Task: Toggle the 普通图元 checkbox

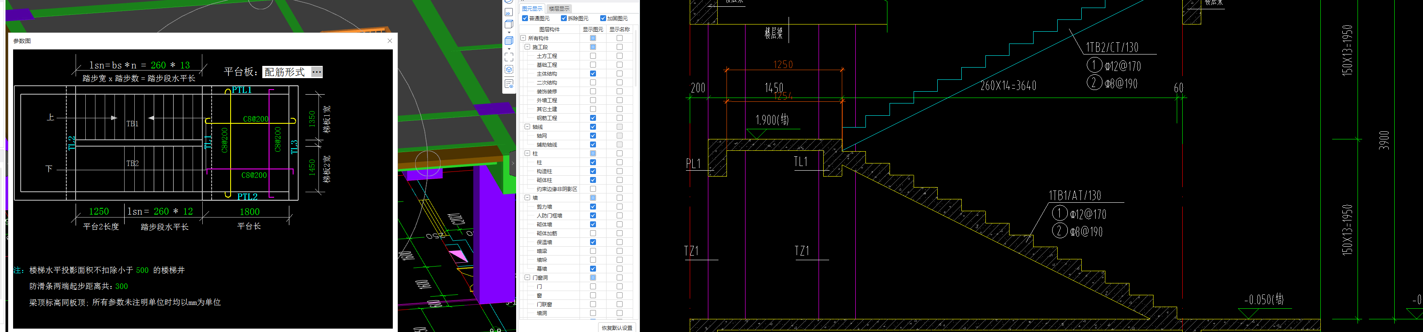Action: point(525,19)
